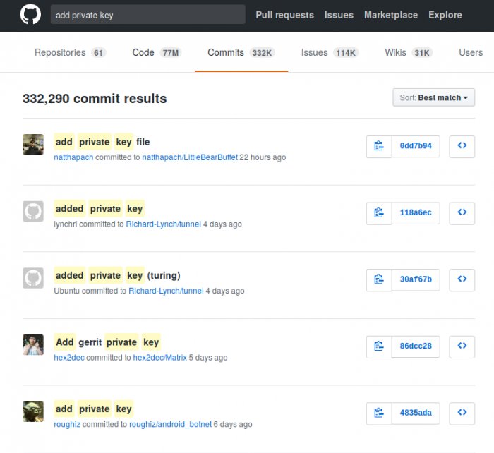Open Richard-Lynch/tunnel repo from lynchri commit
494x453 pixels.
pos(163,224)
